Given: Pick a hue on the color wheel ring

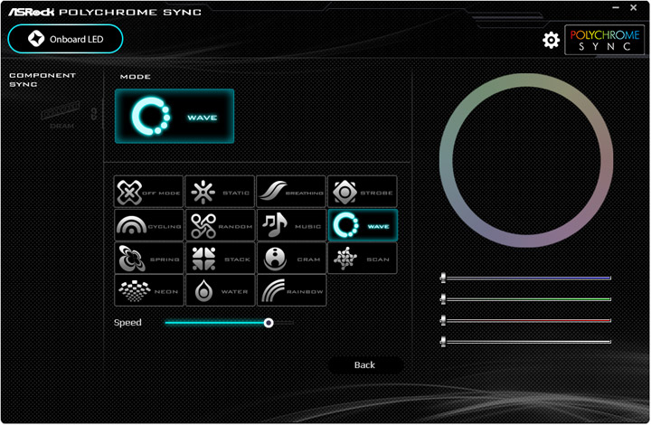Looking at the screenshot, I should pos(526,80).
